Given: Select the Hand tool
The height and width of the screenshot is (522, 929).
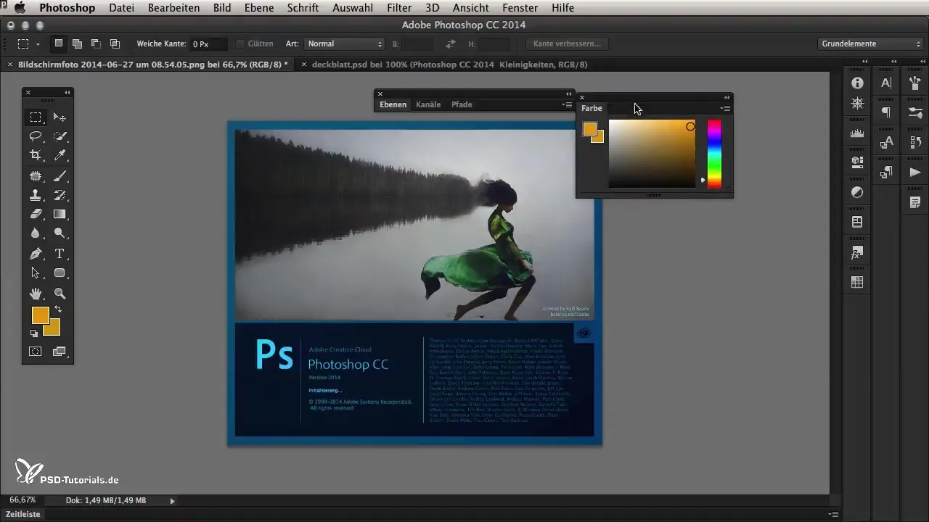Looking at the screenshot, I should (35, 294).
